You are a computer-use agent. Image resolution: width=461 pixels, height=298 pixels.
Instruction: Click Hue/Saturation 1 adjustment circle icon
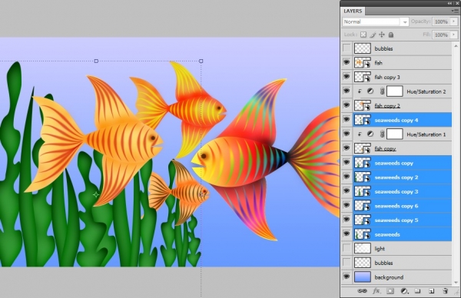370,134
